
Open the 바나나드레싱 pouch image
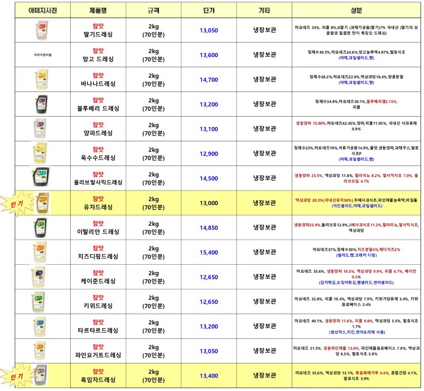tap(41, 80)
